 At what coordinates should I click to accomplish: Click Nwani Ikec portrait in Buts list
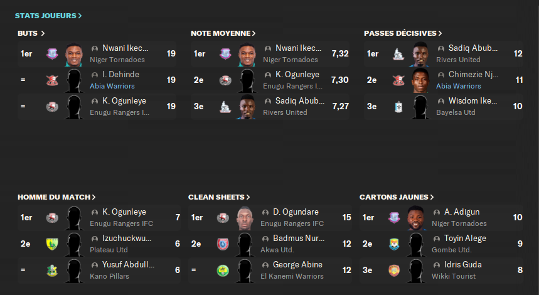(x=74, y=55)
